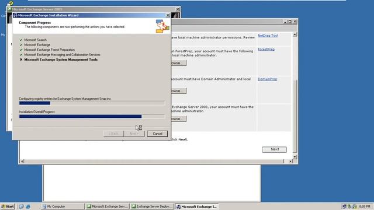Maximize the Deployment Tools window
The height and width of the screenshot is (210, 374).
point(290,22)
